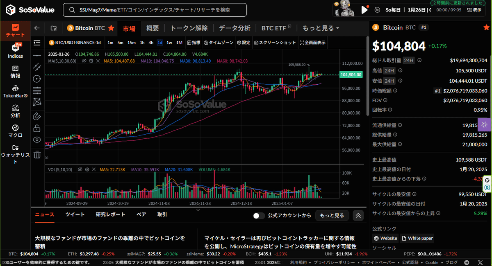
Task: Expand the もっと見る tab dropdown
Action: coord(321,28)
